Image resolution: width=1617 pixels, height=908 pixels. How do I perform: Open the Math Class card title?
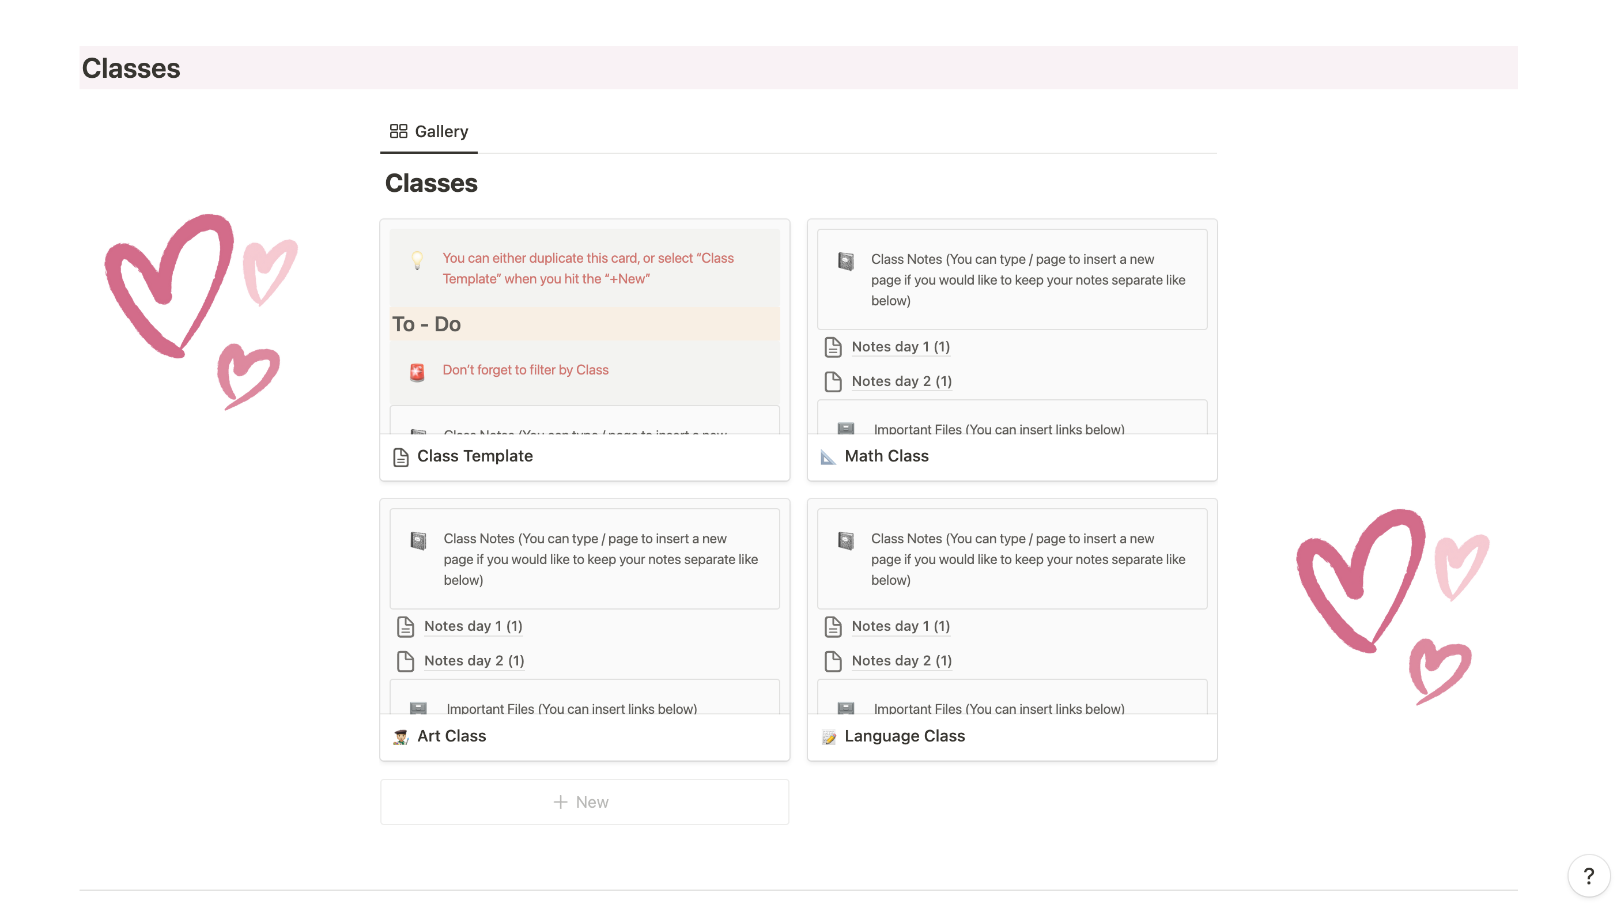tap(886, 456)
